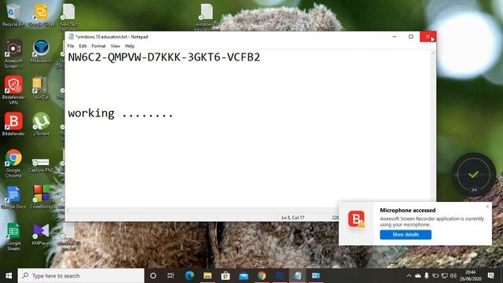
Task: Switch to Notepad on the taskbar
Action: click(x=297, y=276)
